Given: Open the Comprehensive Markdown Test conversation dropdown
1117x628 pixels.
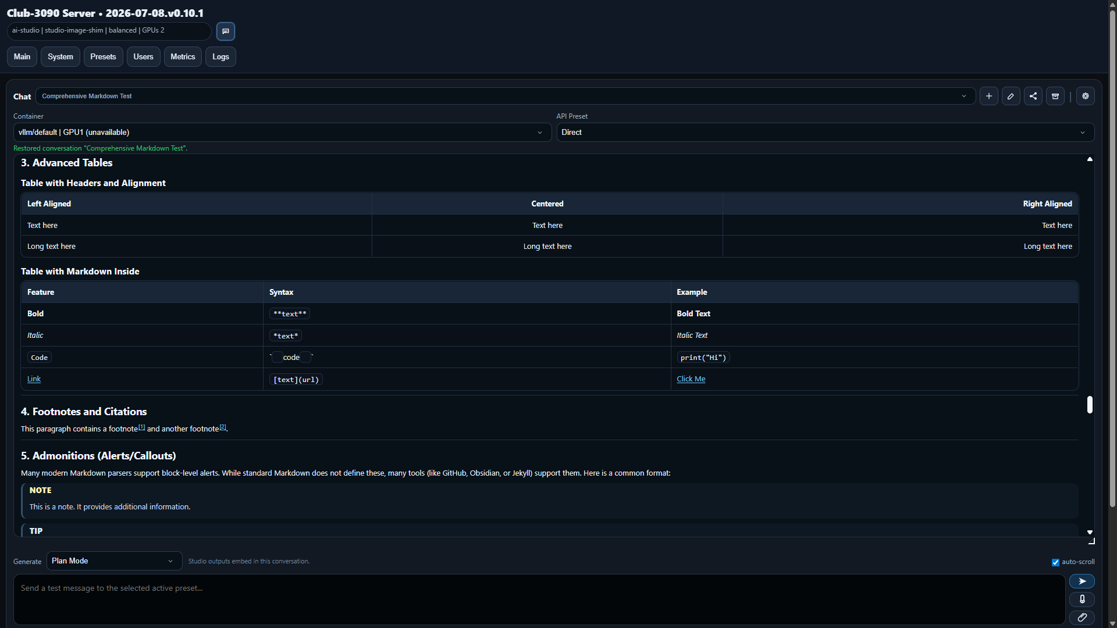Looking at the screenshot, I should [505, 96].
